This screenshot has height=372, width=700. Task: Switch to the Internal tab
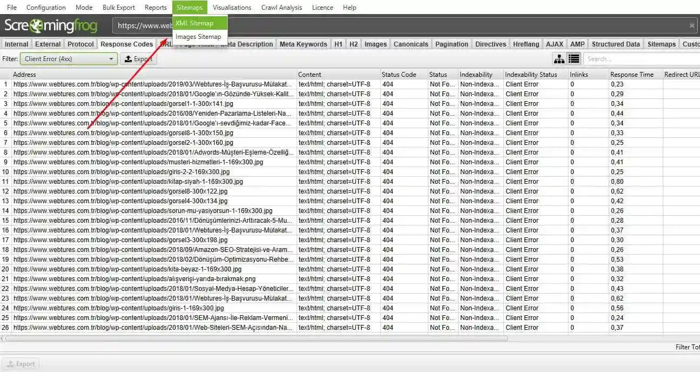[16, 44]
